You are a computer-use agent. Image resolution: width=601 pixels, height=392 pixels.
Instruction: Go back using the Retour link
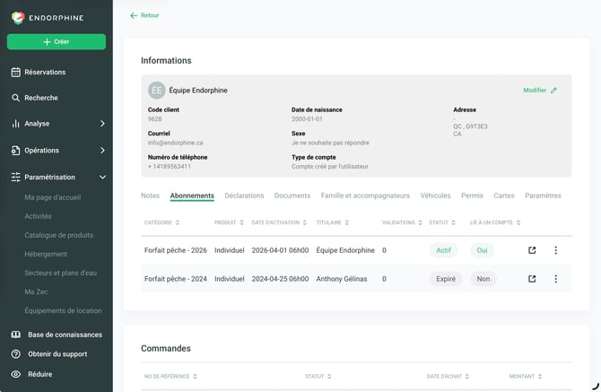coord(144,15)
